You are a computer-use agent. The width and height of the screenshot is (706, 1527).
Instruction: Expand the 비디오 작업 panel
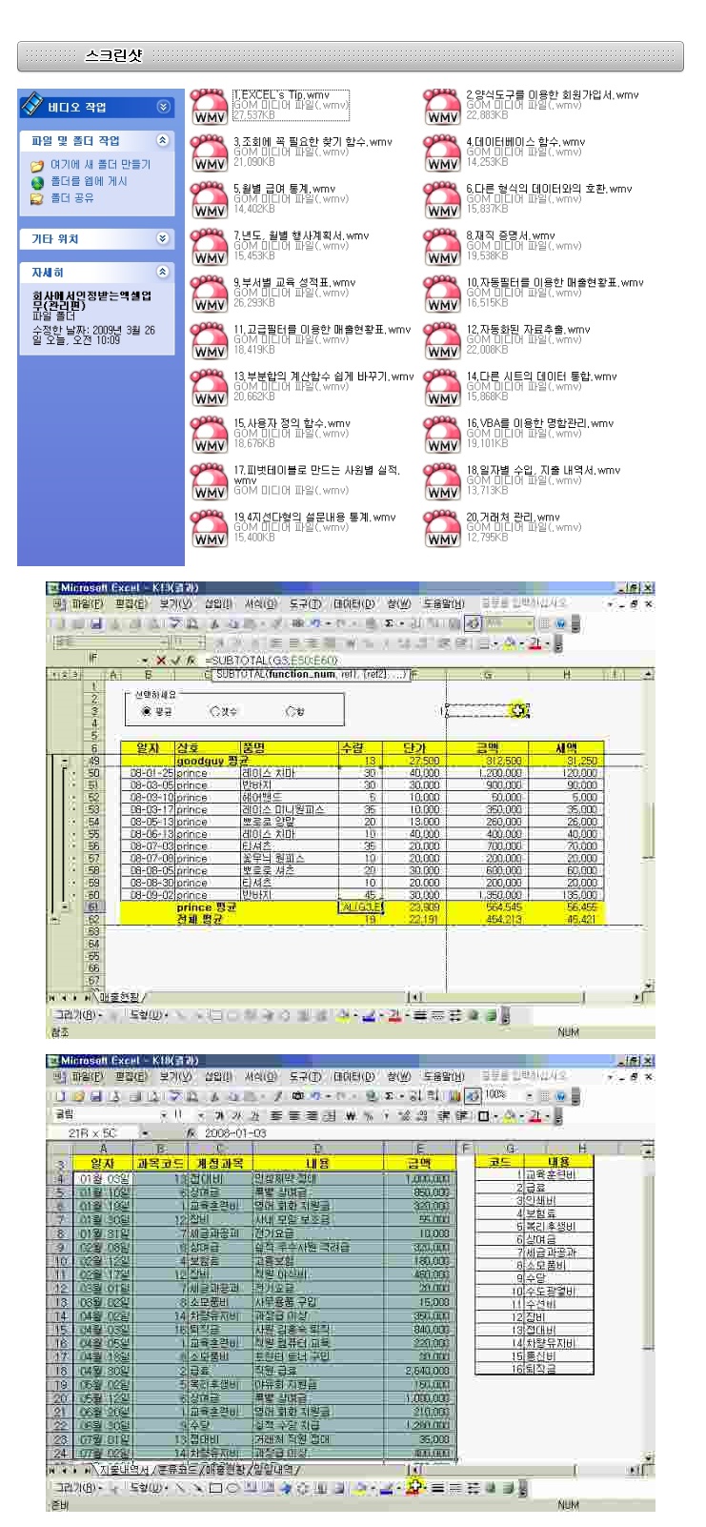pos(163,107)
